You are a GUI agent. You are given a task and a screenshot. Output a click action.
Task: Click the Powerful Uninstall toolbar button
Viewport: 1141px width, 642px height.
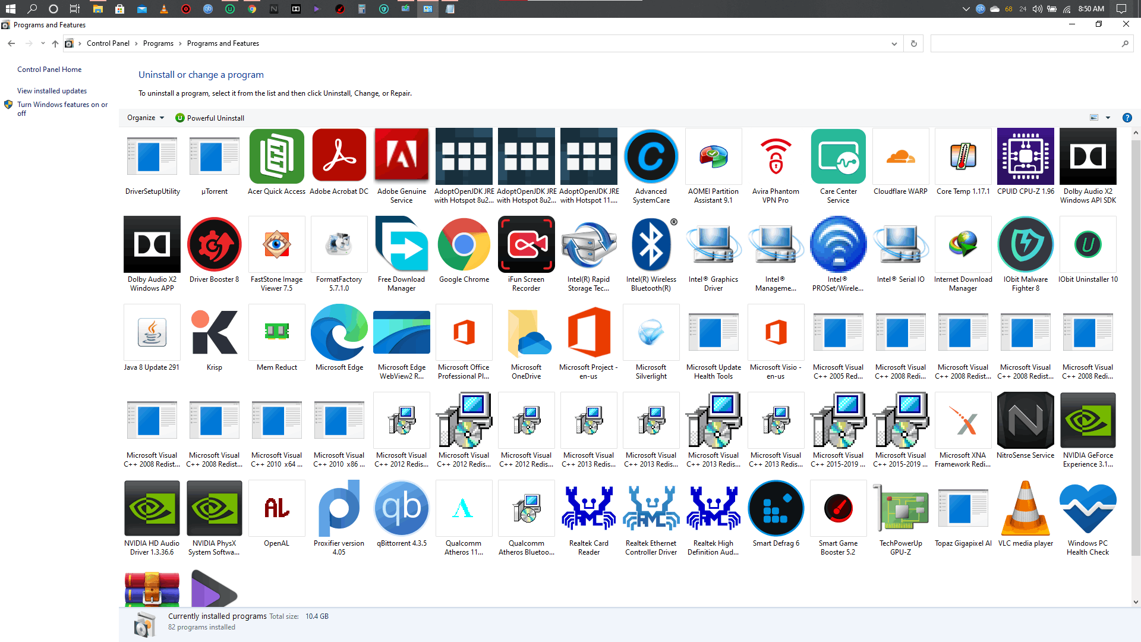[x=210, y=118]
